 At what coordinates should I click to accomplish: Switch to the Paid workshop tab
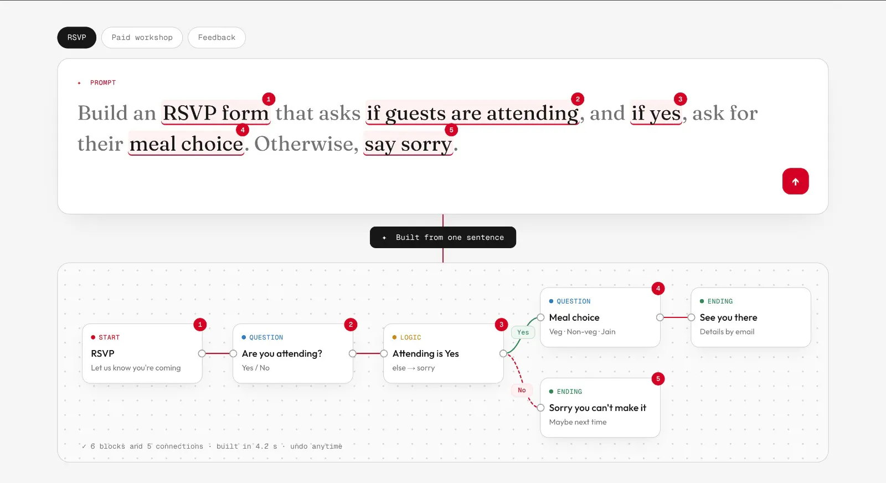(142, 38)
